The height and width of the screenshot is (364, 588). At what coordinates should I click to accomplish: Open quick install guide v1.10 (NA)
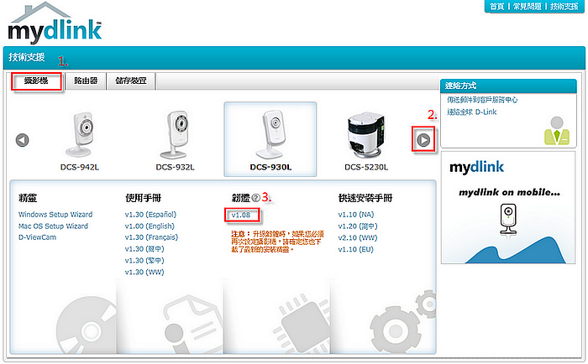click(350, 215)
